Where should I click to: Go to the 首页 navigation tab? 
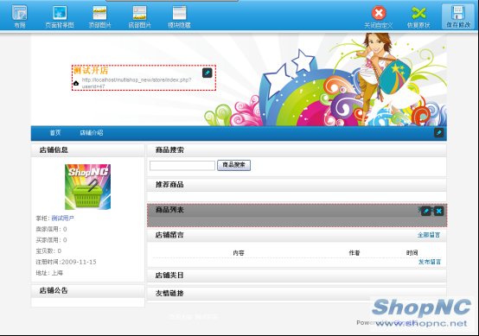[55, 133]
